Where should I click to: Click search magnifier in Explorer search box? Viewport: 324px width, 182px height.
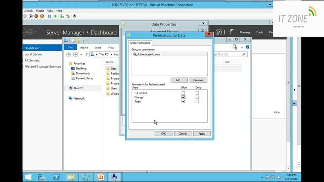click(244, 54)
